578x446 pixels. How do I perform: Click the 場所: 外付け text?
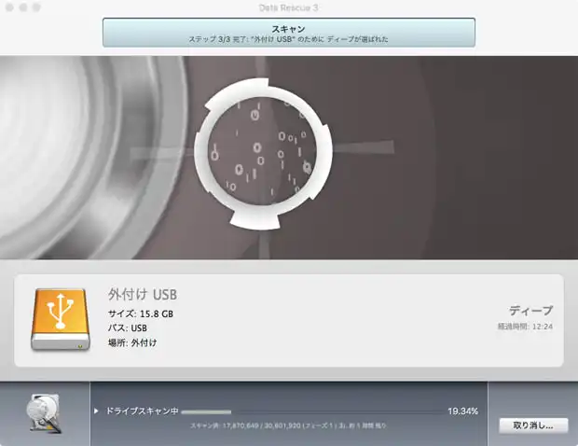click(132, 342)
